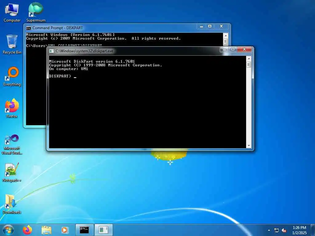The image size is (315, 236).
Task: Open the network status tray icon
Action: tap(277, 230)
